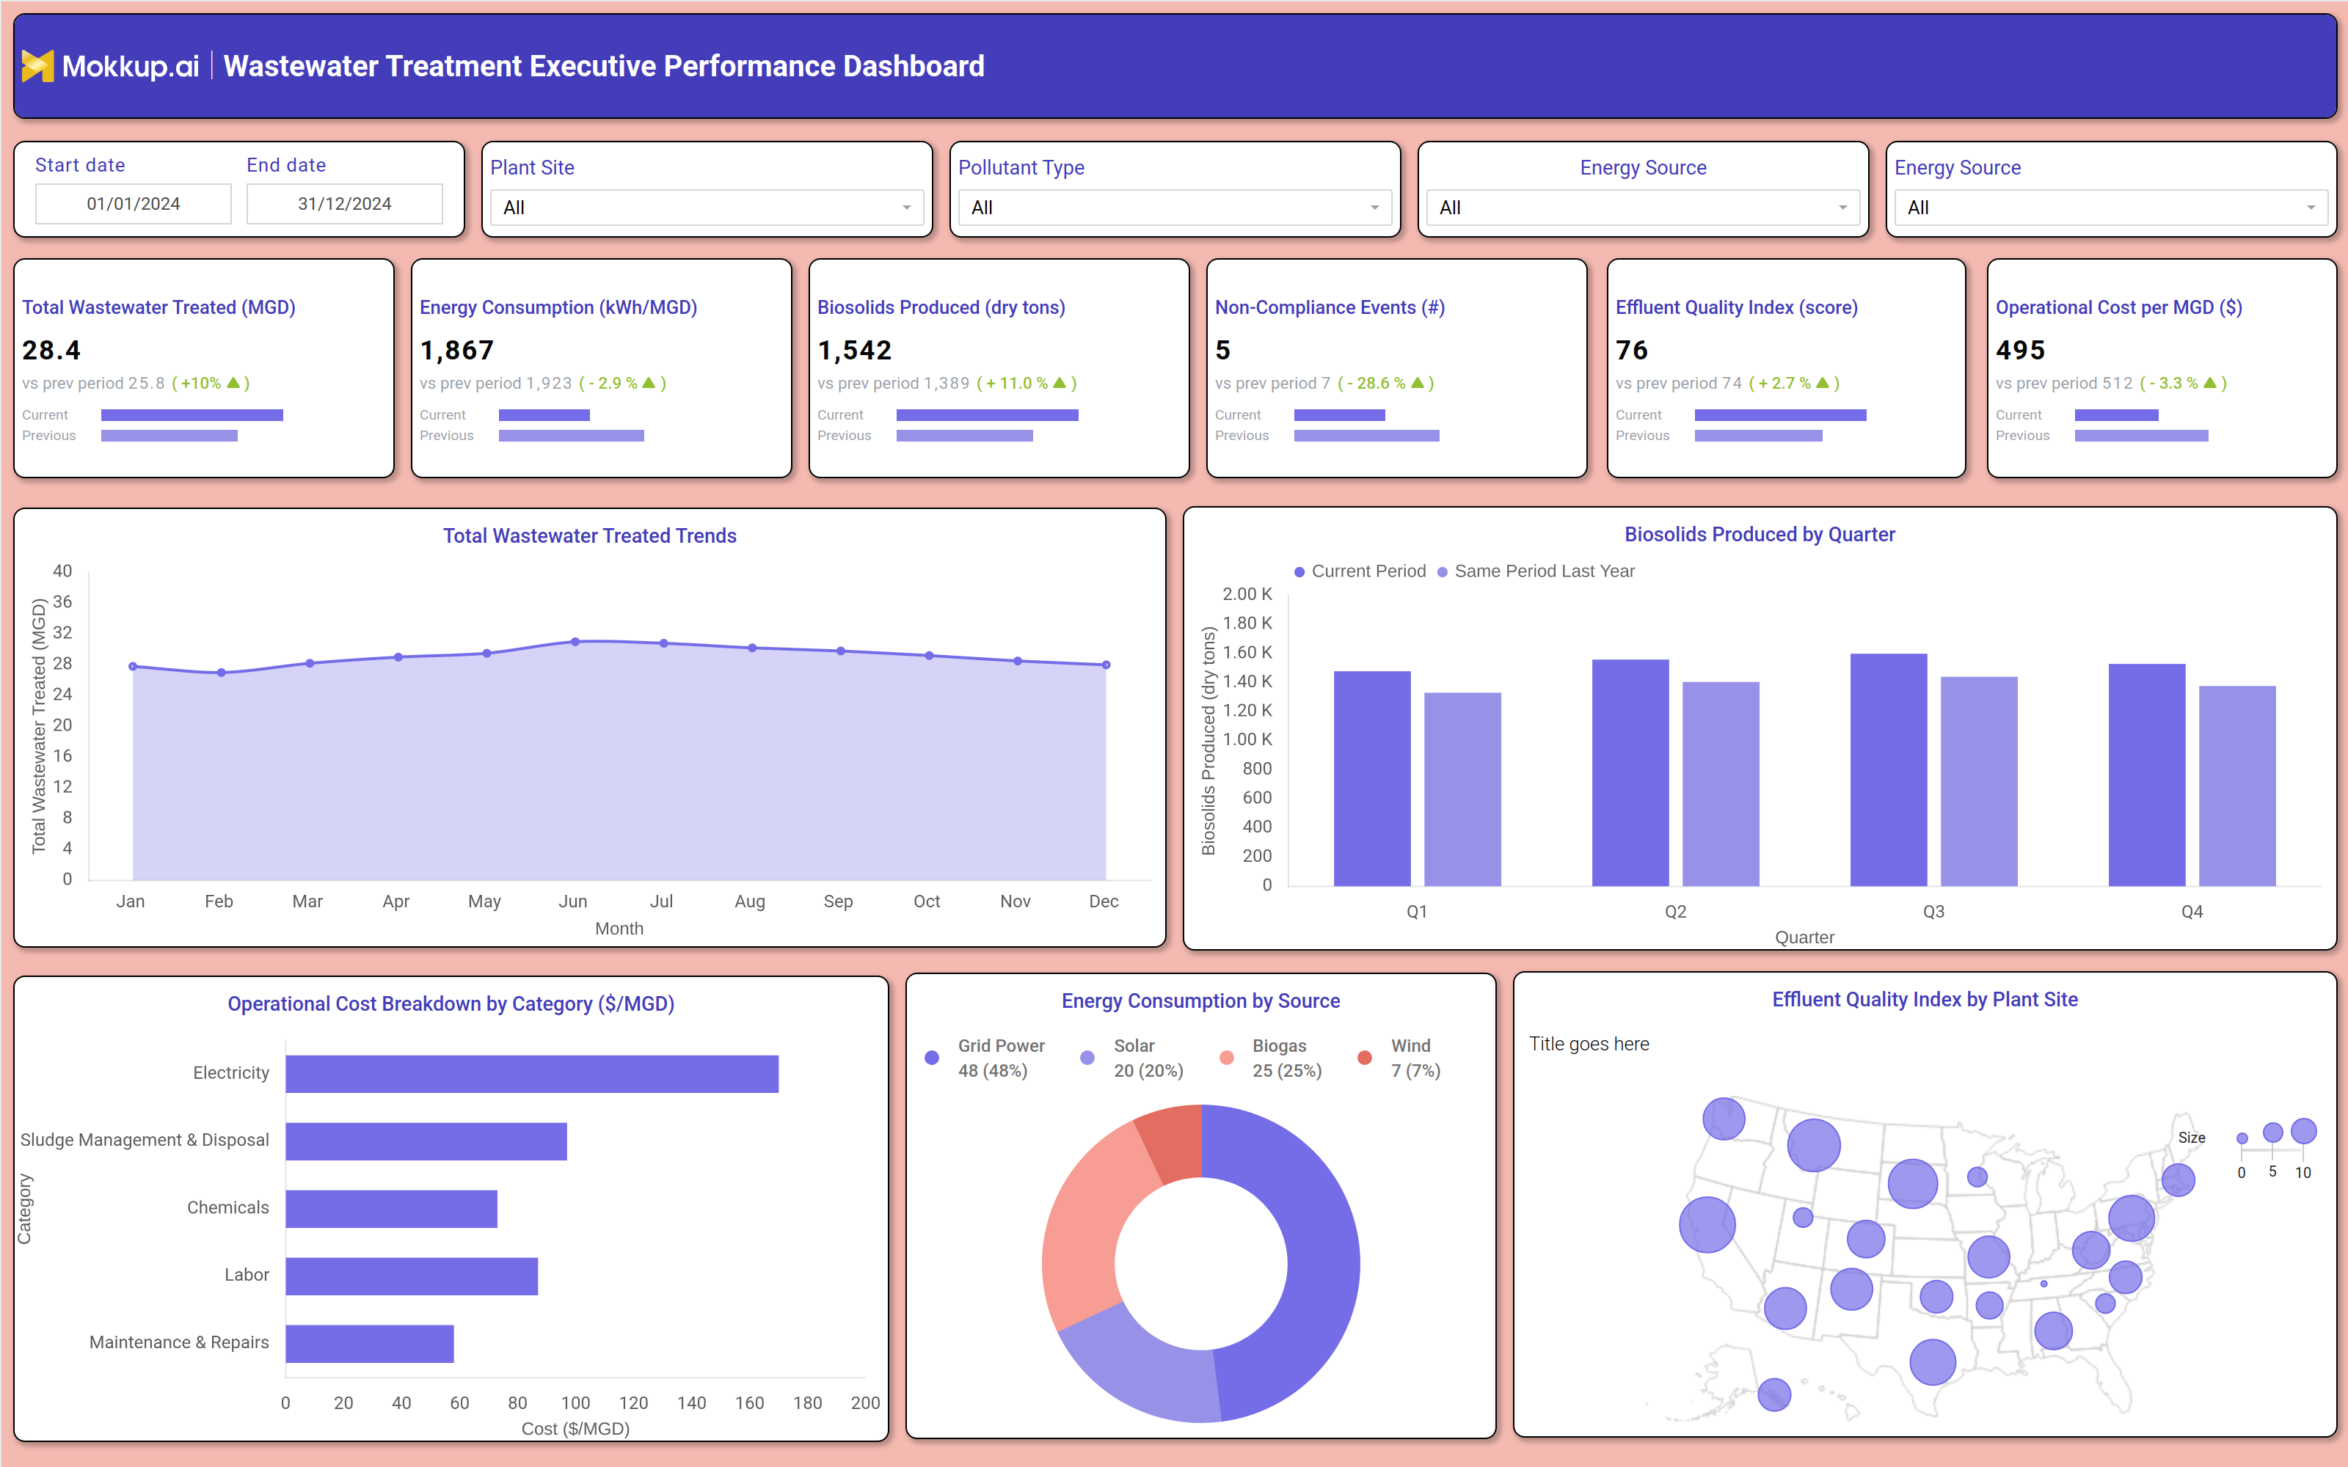2348x1467 pixels.
Task: Click the trend arrow in Energy Consumption card
Action: point(649,383)
